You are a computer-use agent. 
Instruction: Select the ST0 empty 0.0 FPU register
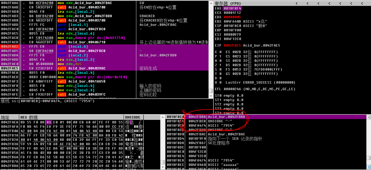coord(229,96)
